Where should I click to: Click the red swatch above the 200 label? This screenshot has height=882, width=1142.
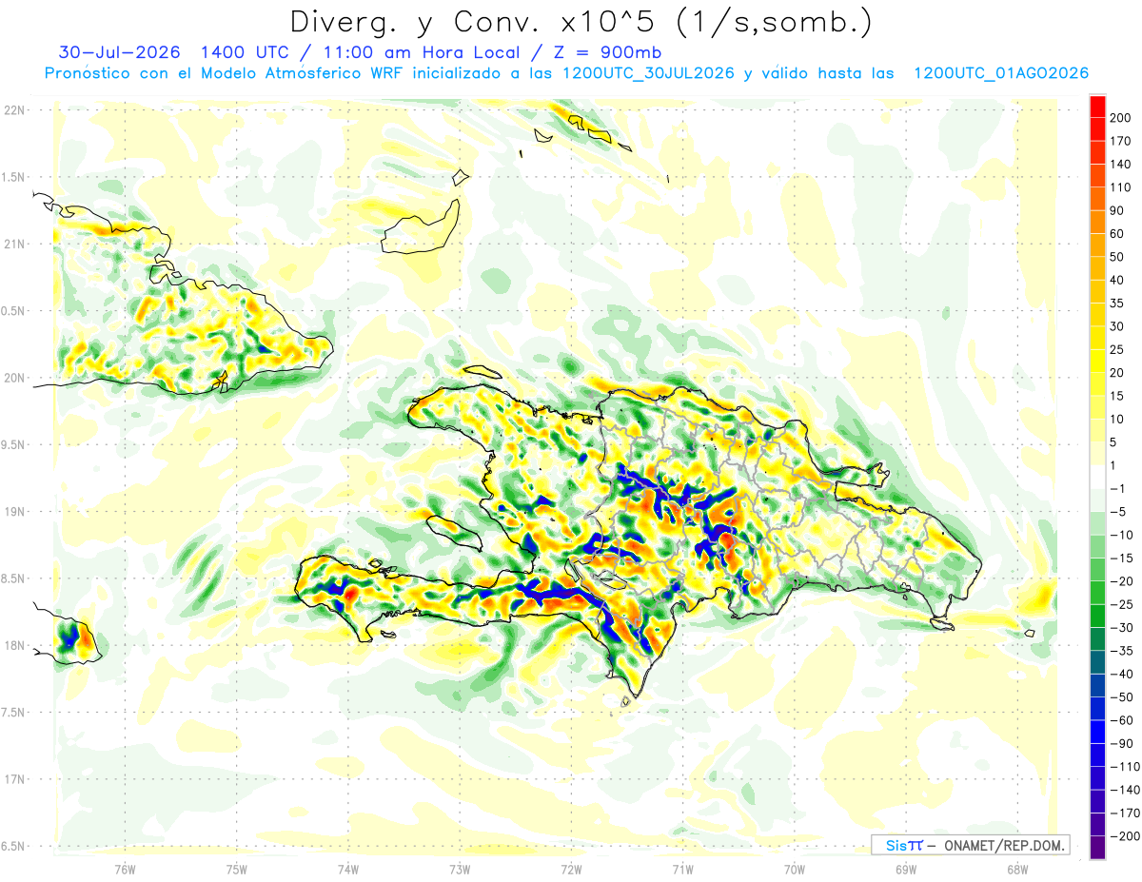[1097, 107]
